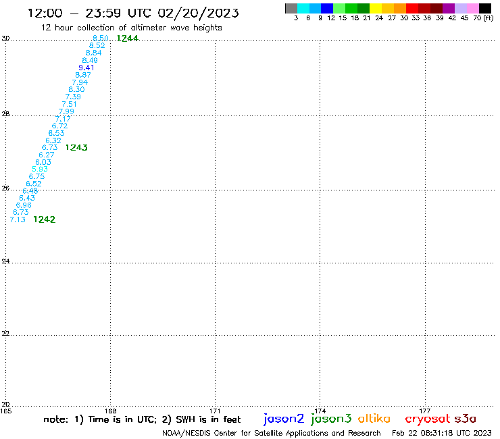Click the wave height value 7.39

(x=73, y=97)
